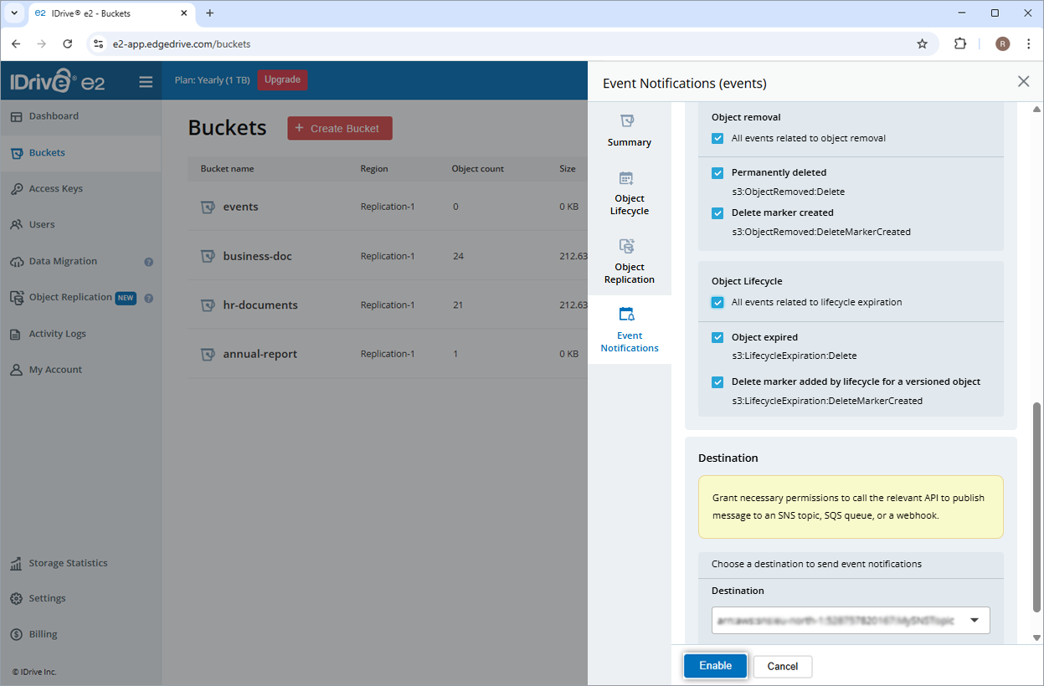Click the Object count column header
The image size is (1044, 686).
pos(478,169)
